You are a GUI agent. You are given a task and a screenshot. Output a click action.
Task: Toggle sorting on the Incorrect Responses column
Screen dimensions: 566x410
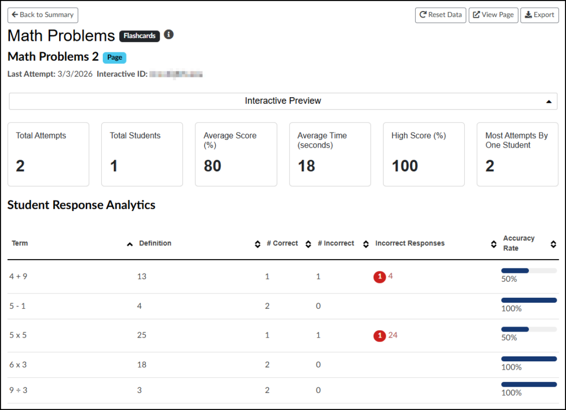[494, 244]
